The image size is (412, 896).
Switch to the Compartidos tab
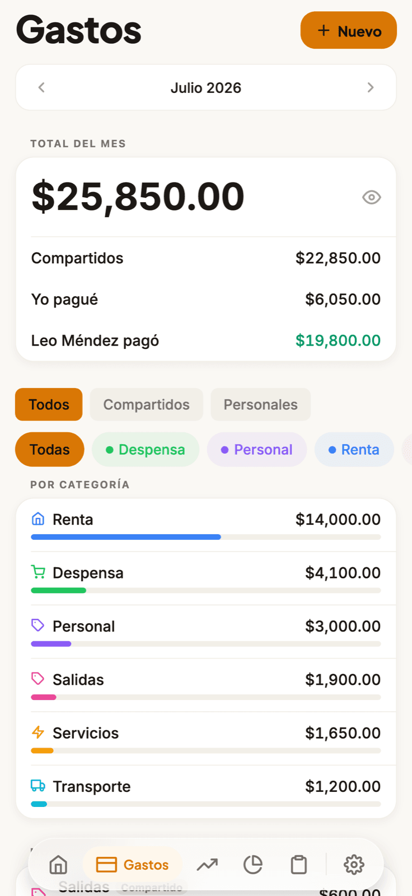(147, 404)
